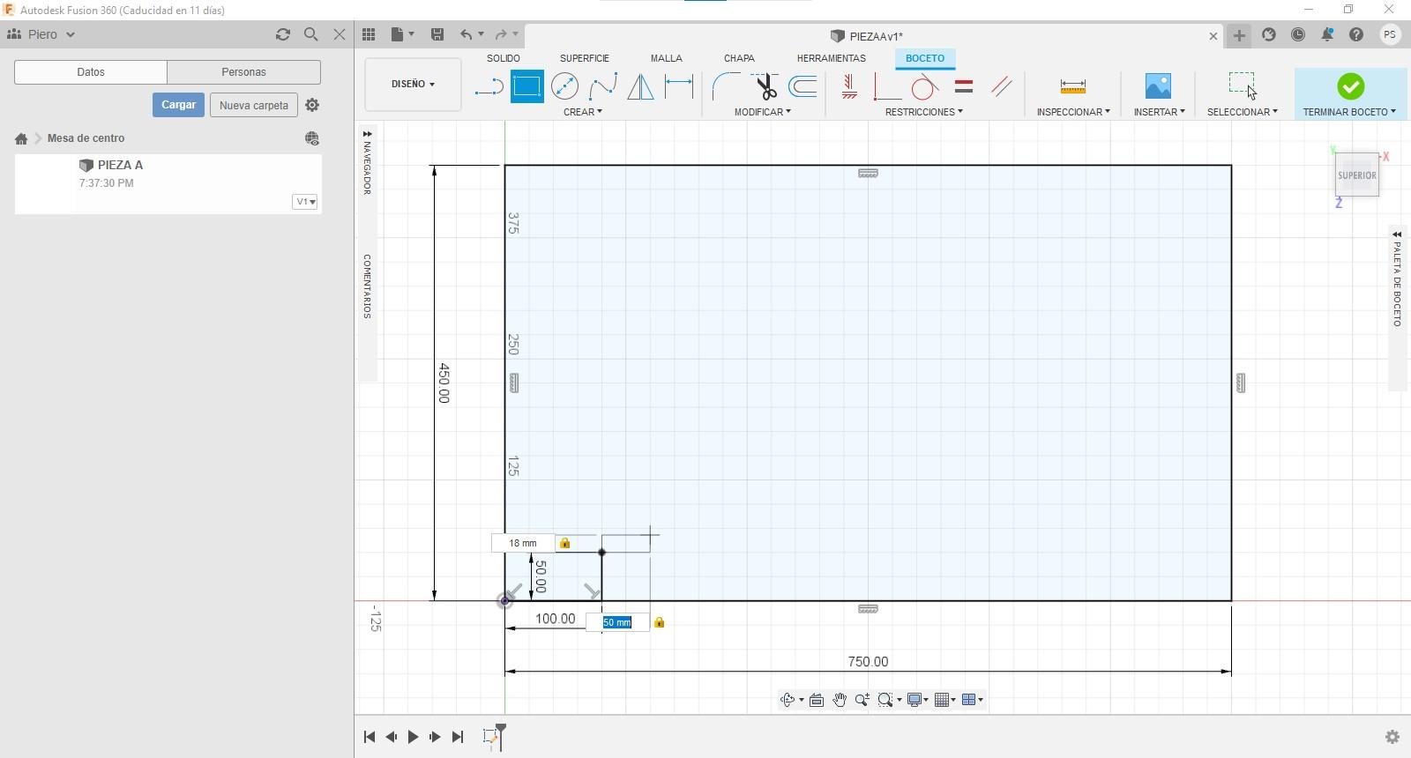Select the Trim scissors tool
This screenshot has height=758, width=1411.
[765, 86]
